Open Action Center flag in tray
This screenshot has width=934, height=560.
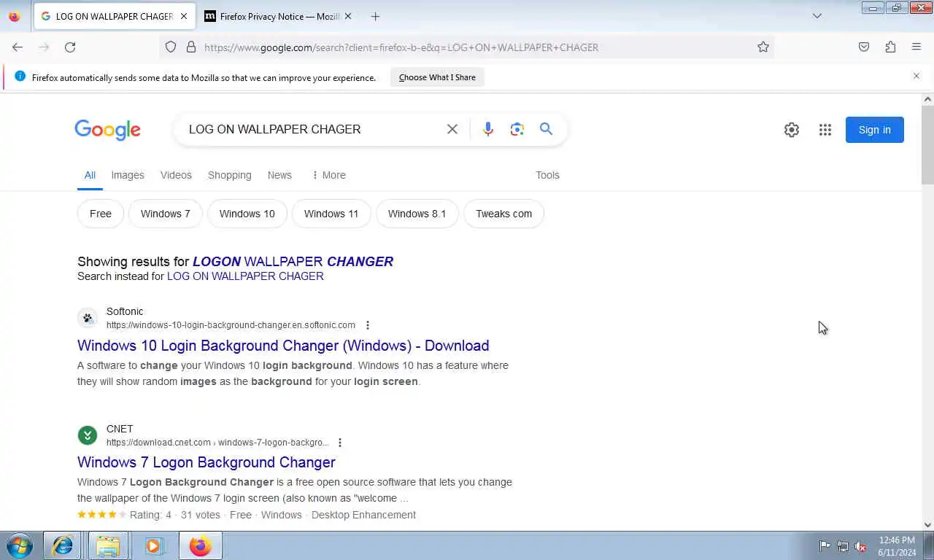(825, 546)
